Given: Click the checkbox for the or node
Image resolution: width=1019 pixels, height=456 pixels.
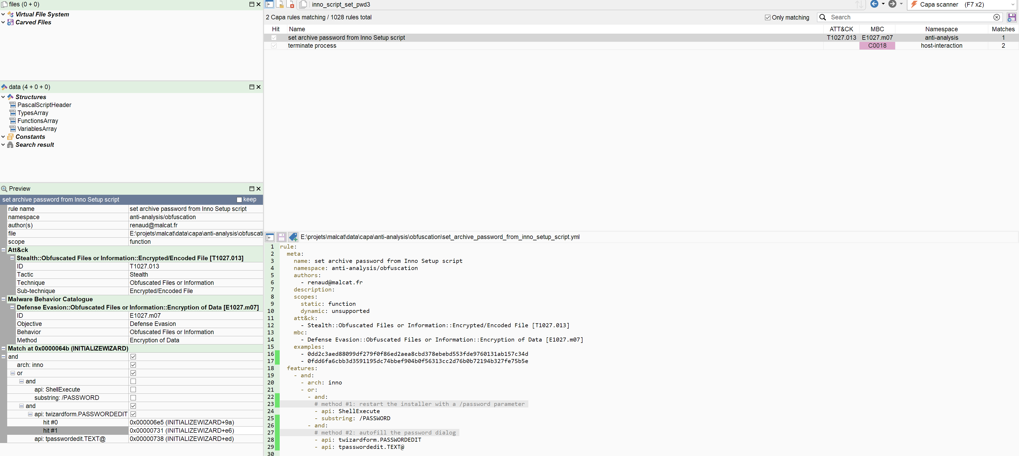Looking at the screenshot, I should click(133, 373).
